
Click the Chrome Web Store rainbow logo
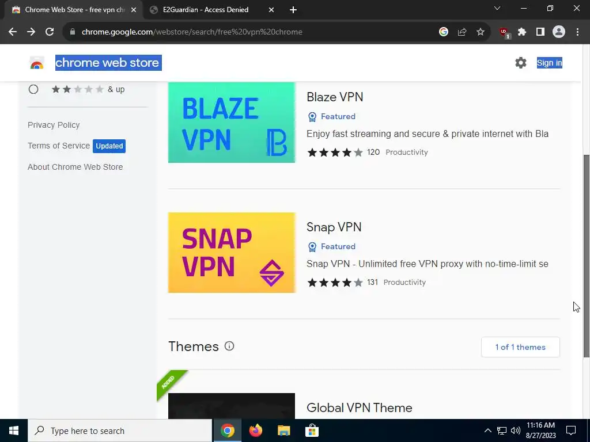(37, 63)
